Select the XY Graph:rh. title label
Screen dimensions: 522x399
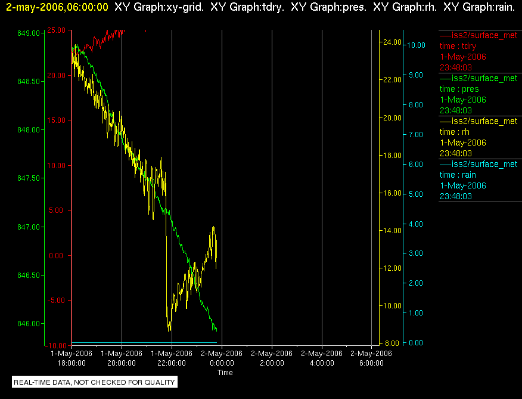tap(405, 7)
